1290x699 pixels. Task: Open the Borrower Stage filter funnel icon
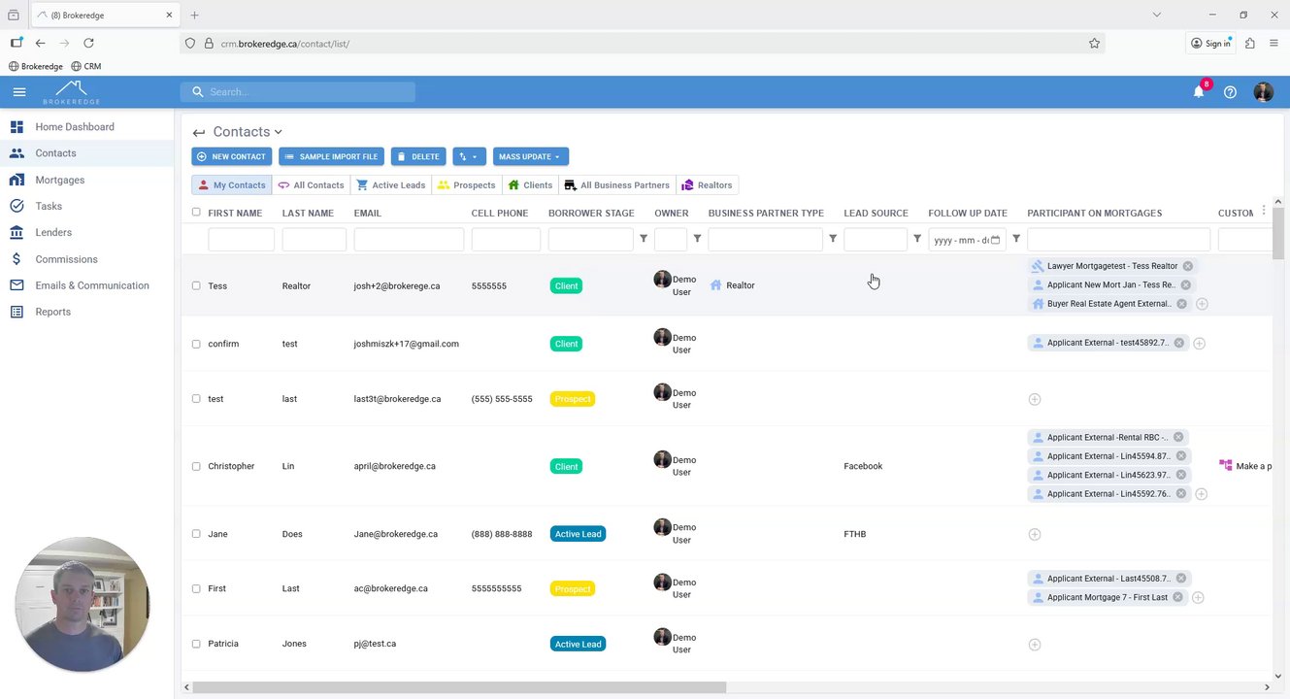pyautogui.click(x=643, y=239)
